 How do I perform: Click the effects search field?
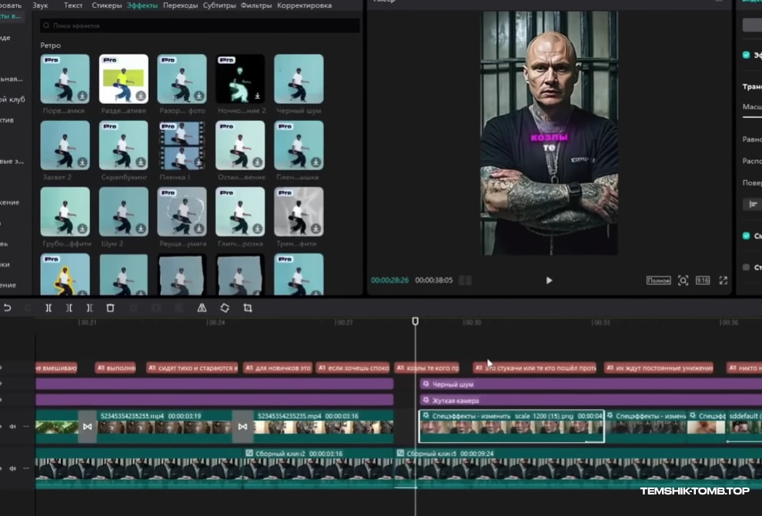click(x=199, y=25)
